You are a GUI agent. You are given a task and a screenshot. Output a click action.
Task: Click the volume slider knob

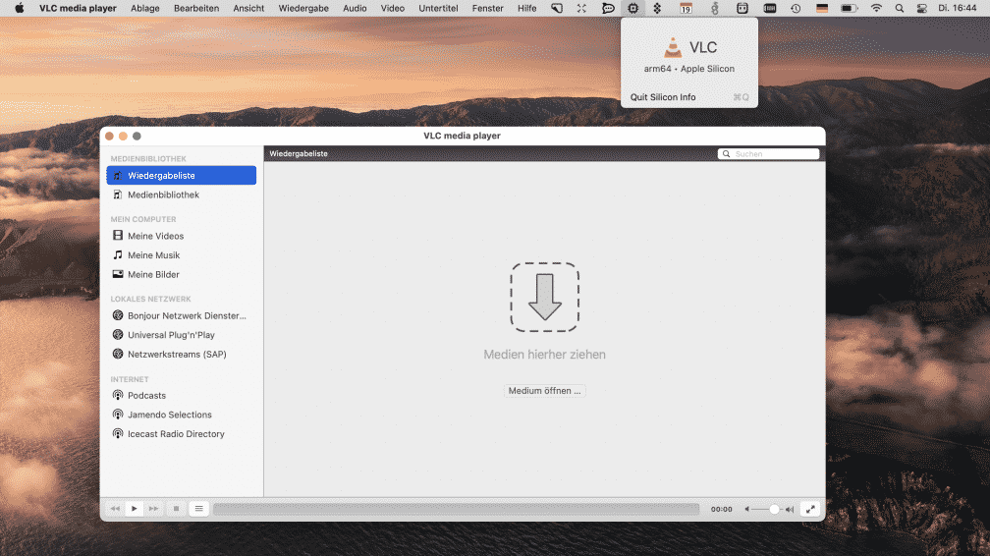(774, 509)
